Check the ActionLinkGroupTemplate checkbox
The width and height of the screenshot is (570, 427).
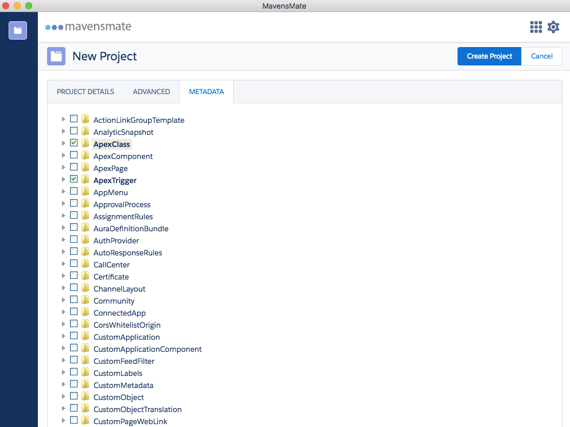coord(74,118)
